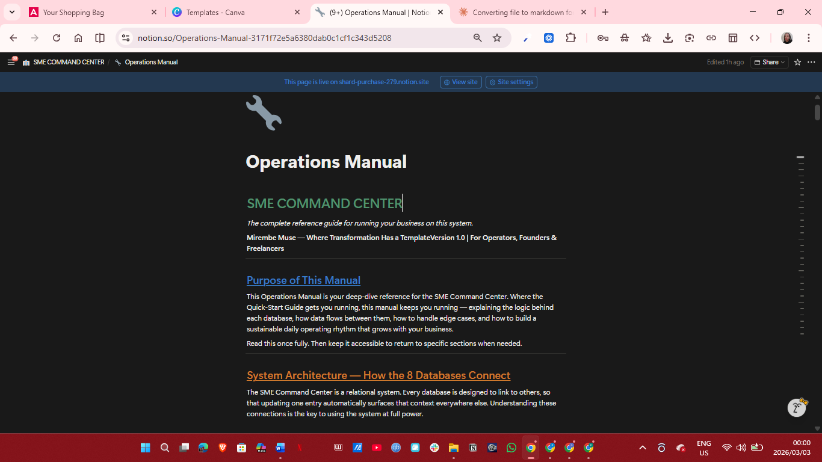Viewport: 822px width, 462px height.
Task: Click the Google Password Manager key icon
Action: click(x=603, y=37)
